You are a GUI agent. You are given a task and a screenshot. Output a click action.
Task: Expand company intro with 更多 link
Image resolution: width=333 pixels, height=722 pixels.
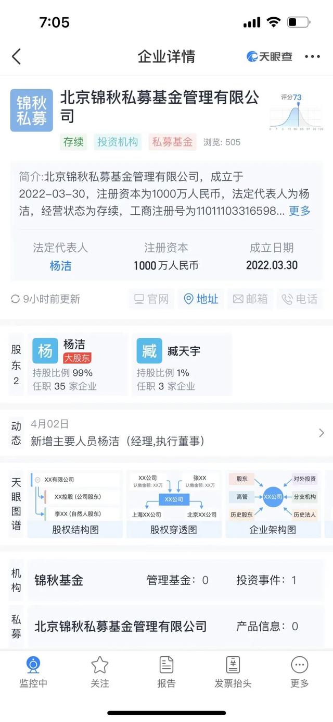coord(300,211)
